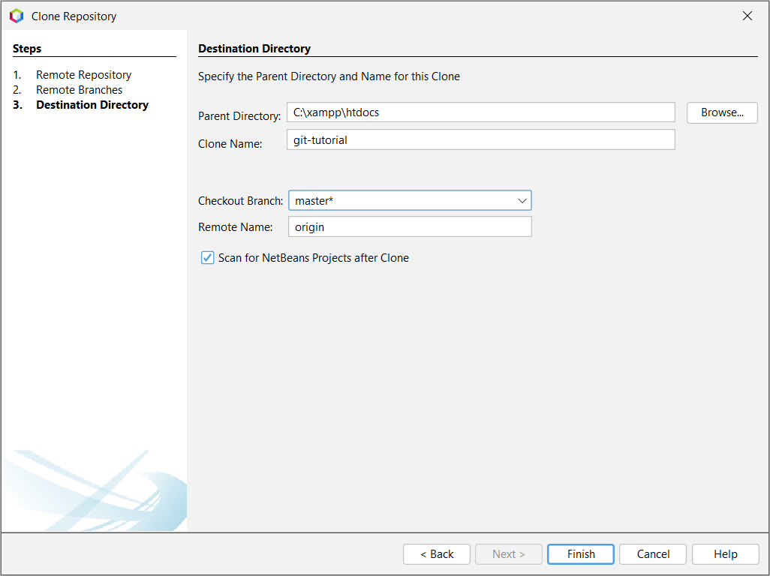Click the NetBeans logo in title bar
Screen dimensions: 770x576
pos(16,16)
